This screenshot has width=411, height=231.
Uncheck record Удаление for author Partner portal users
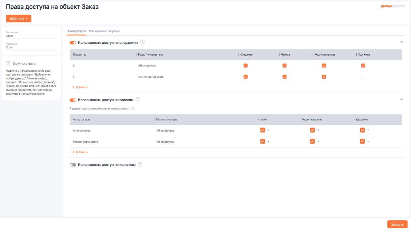coord(362,141)
